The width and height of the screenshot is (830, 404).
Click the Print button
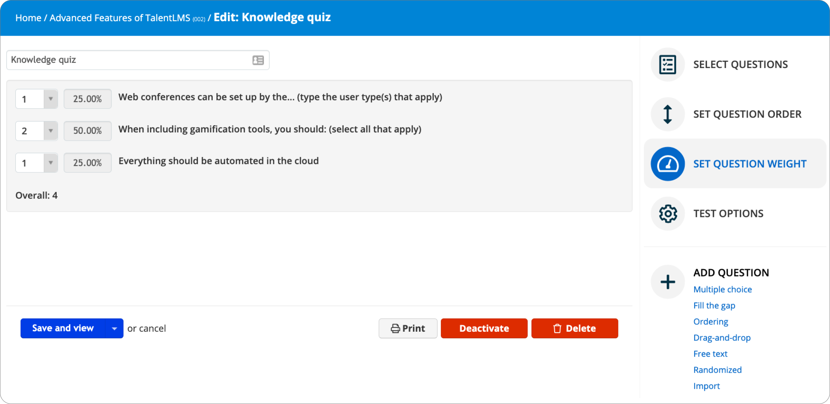408,328
